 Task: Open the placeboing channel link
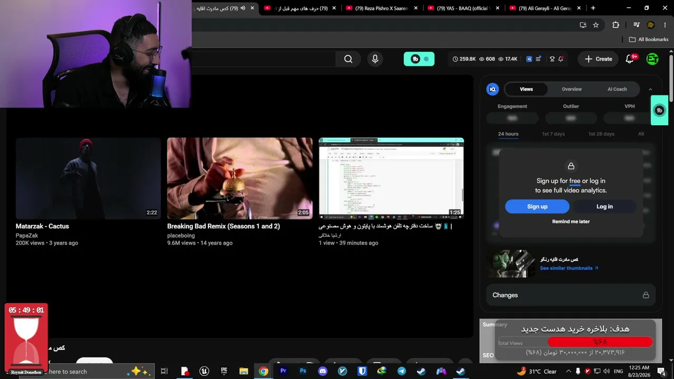pyautogui.click(x=181, y=236)
